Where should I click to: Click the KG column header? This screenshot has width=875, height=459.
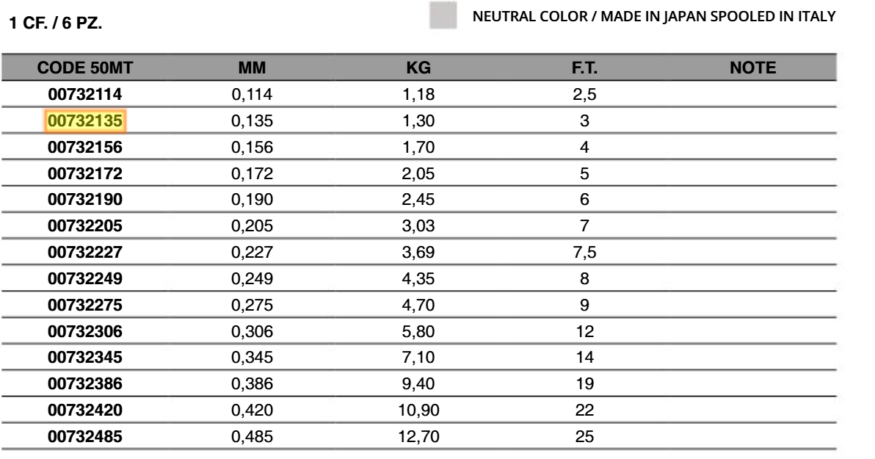(x=418, y=68)
